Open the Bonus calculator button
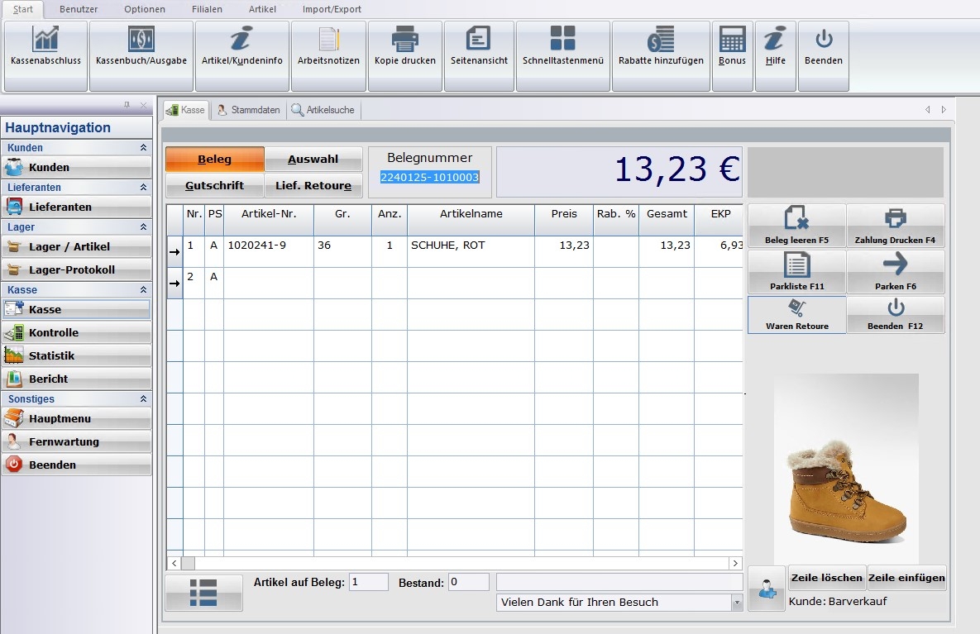This screenshot has height=634, width=980. point(732,55)
